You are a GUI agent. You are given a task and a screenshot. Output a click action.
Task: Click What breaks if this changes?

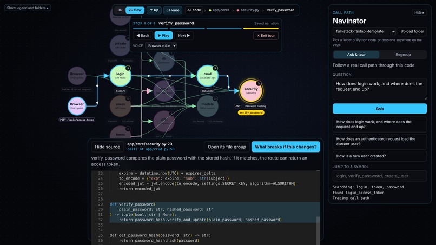(286, 147)
